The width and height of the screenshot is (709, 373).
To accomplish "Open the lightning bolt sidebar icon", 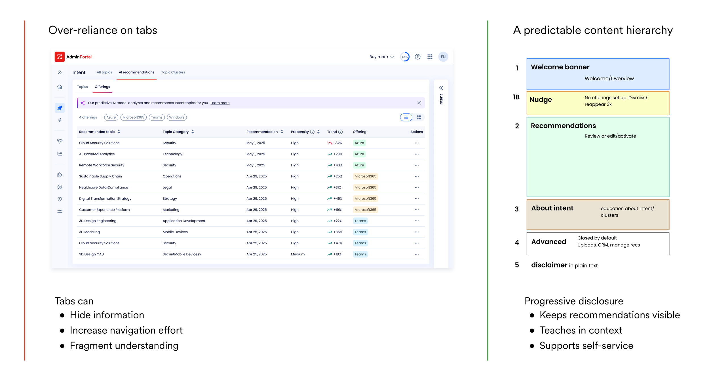I will [60, 120].
